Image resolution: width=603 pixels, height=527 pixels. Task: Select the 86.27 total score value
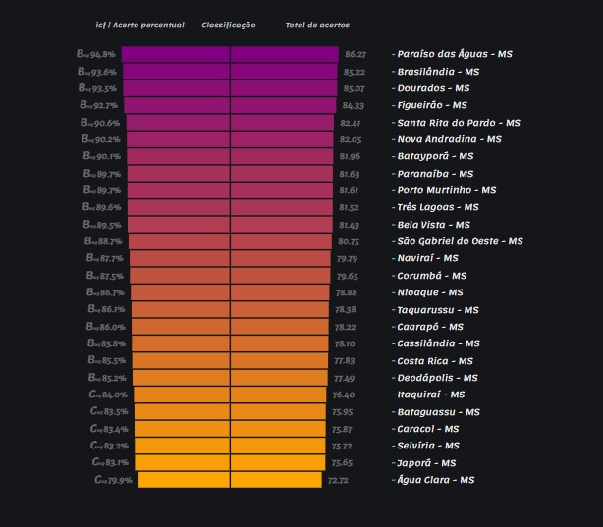355,55
